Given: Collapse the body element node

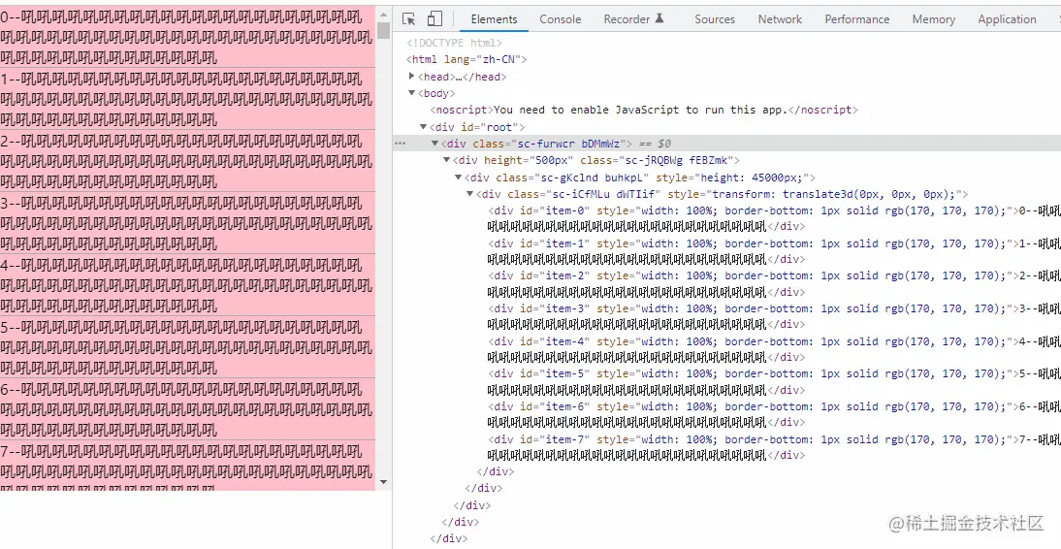Looking at the screenshot, I should tap(413, 93).
